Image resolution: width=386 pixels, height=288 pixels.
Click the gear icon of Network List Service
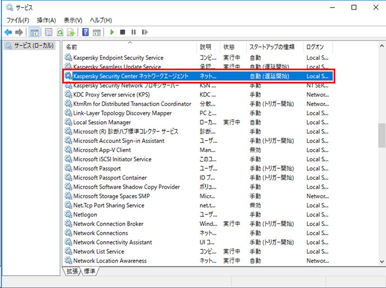point(68,251)
